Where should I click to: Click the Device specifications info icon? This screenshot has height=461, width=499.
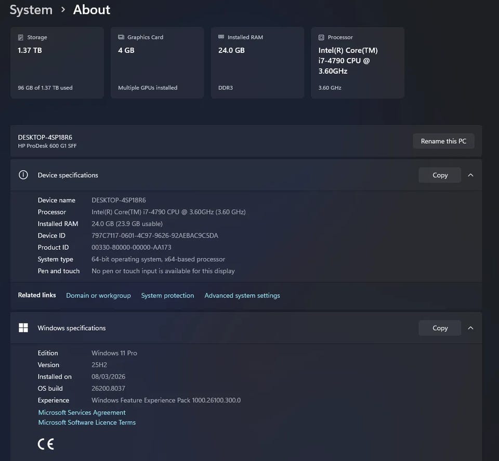[23, 175]
